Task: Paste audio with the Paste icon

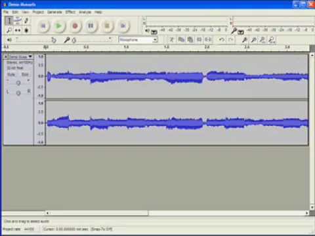Action: [190, 39]
